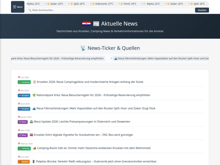Click Kroatien tag on Nationalpark Krka article
Screen dimensions: 220x165
(x=24, y=95)
